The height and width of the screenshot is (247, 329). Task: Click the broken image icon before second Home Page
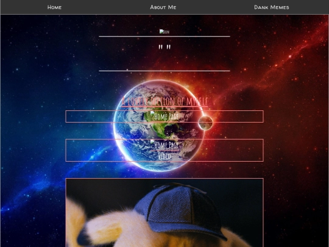coord(152,142)
